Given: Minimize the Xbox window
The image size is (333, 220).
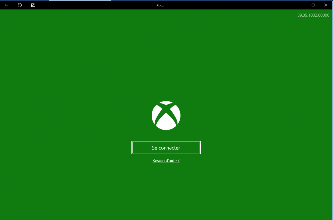Looking at the screenshot, I should 300,5.
